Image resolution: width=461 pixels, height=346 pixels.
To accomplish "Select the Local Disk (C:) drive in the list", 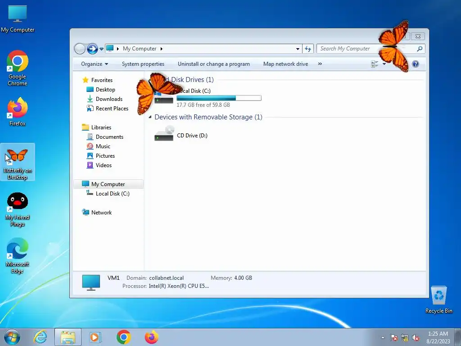I will click(x=207, y=97).
